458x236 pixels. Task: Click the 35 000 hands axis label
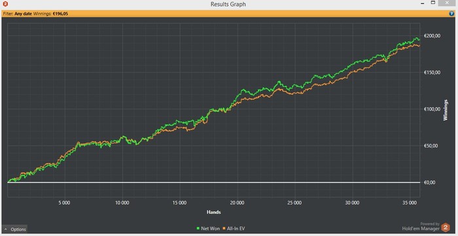tap(410, 203)
